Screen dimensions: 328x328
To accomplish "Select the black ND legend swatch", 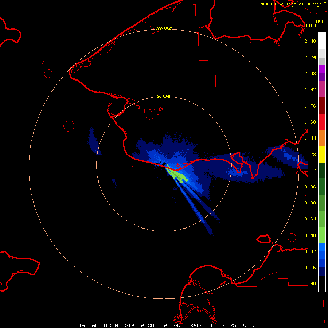I will click(322, 284).
